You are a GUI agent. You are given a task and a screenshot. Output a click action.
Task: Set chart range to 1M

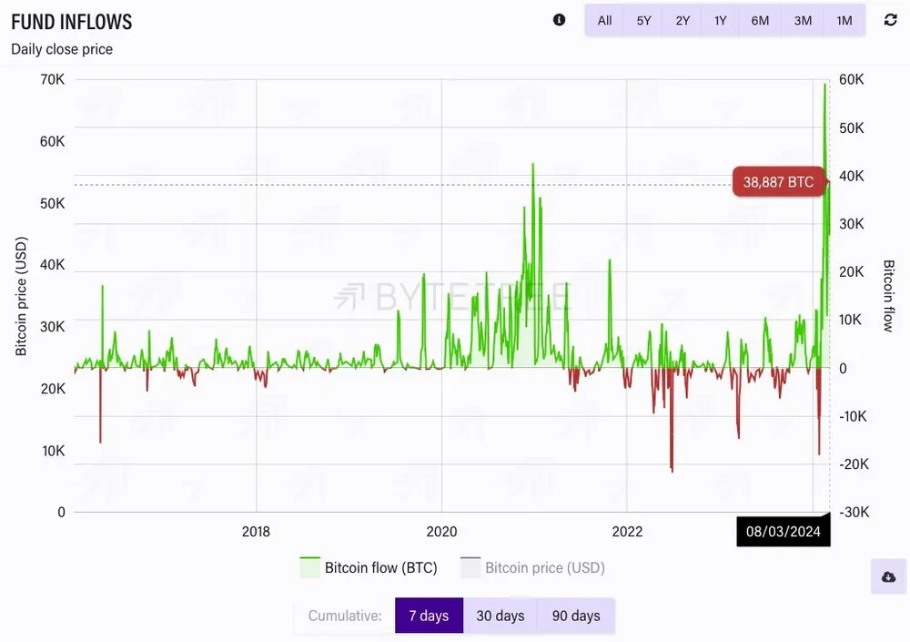click(x=844, y=20)
